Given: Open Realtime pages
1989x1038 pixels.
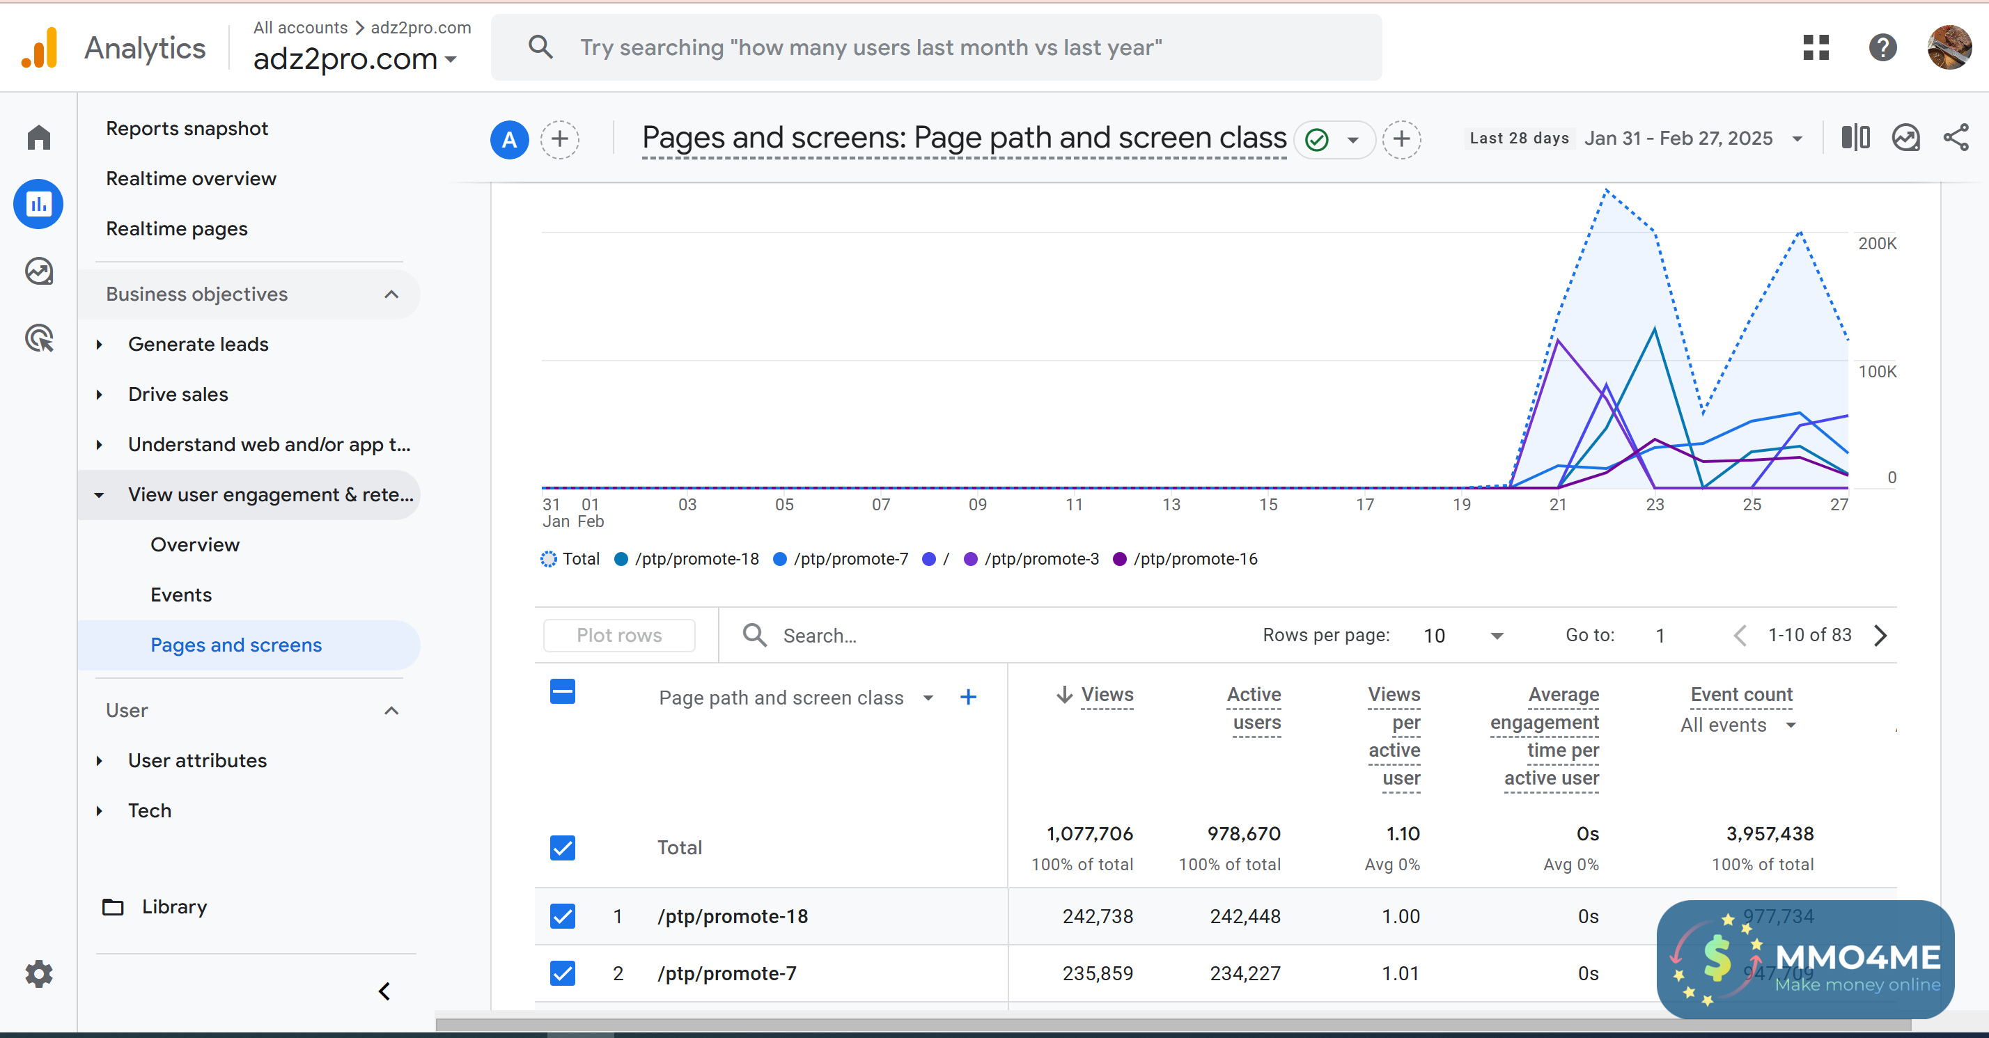Looking at the screenshot, I should click(177, 228).
